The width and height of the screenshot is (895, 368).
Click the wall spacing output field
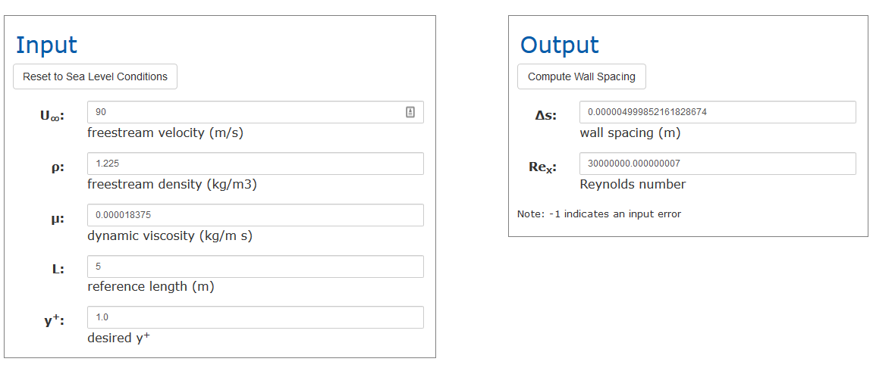click(x=718, y=112)
